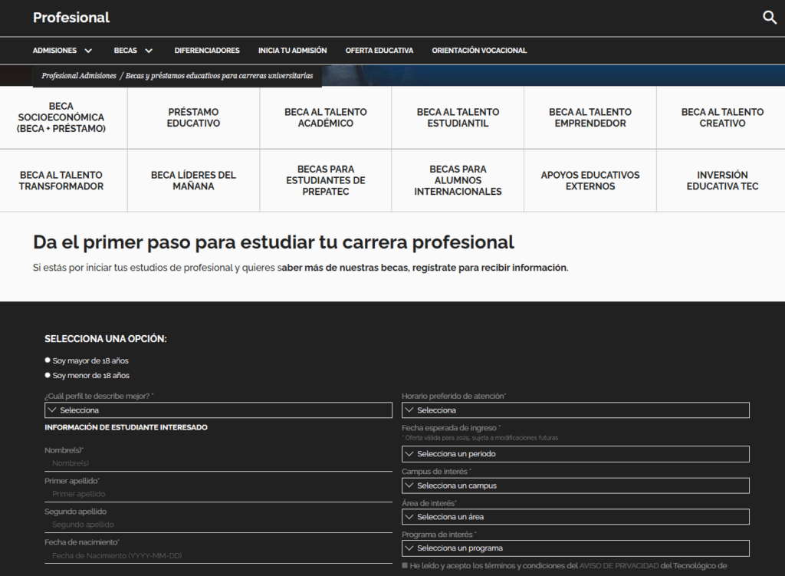
Task: Open the Préstamo Educativo tile
Action: [193, 118]
